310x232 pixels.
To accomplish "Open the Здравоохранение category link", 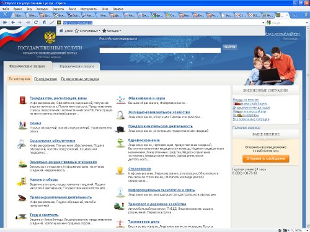I will pyautogui.click(x=144, y=140).
